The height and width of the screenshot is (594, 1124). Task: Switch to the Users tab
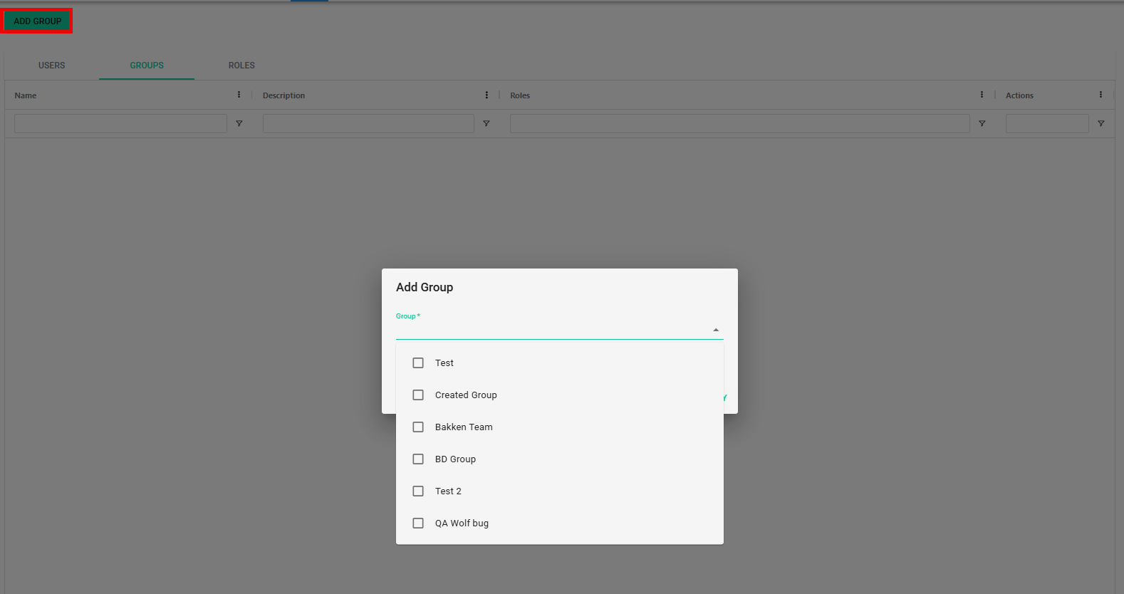tap(51, 66)
